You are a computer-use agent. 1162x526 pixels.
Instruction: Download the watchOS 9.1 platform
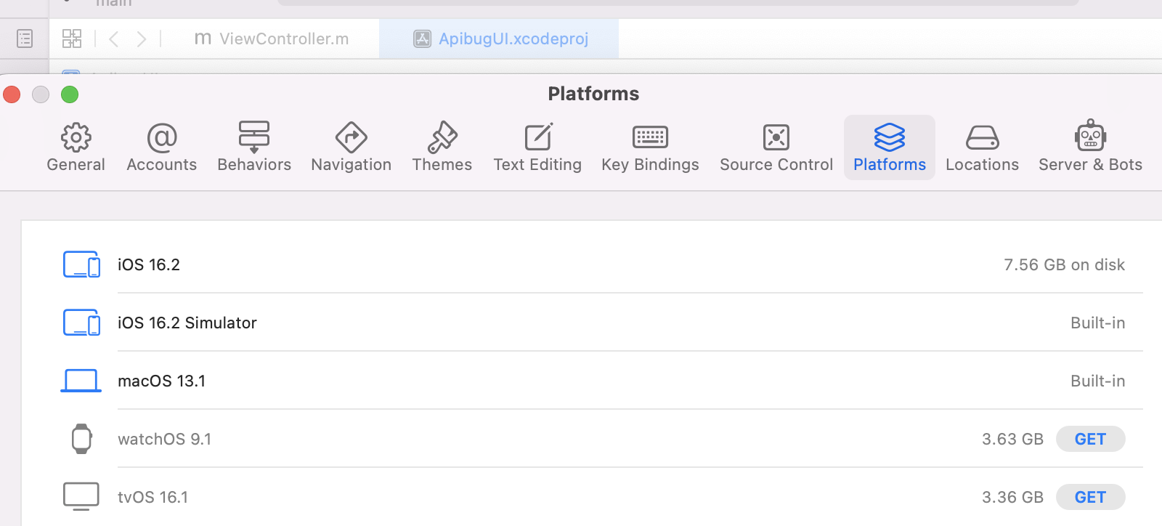click(1089, 439)
